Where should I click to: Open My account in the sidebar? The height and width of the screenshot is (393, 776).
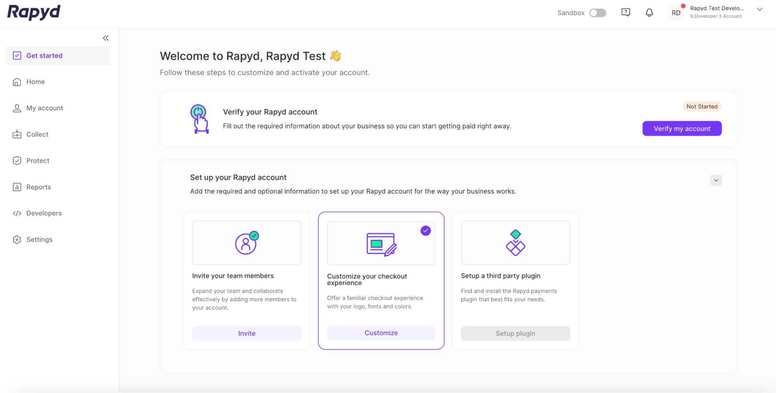[x=44, y=108]
